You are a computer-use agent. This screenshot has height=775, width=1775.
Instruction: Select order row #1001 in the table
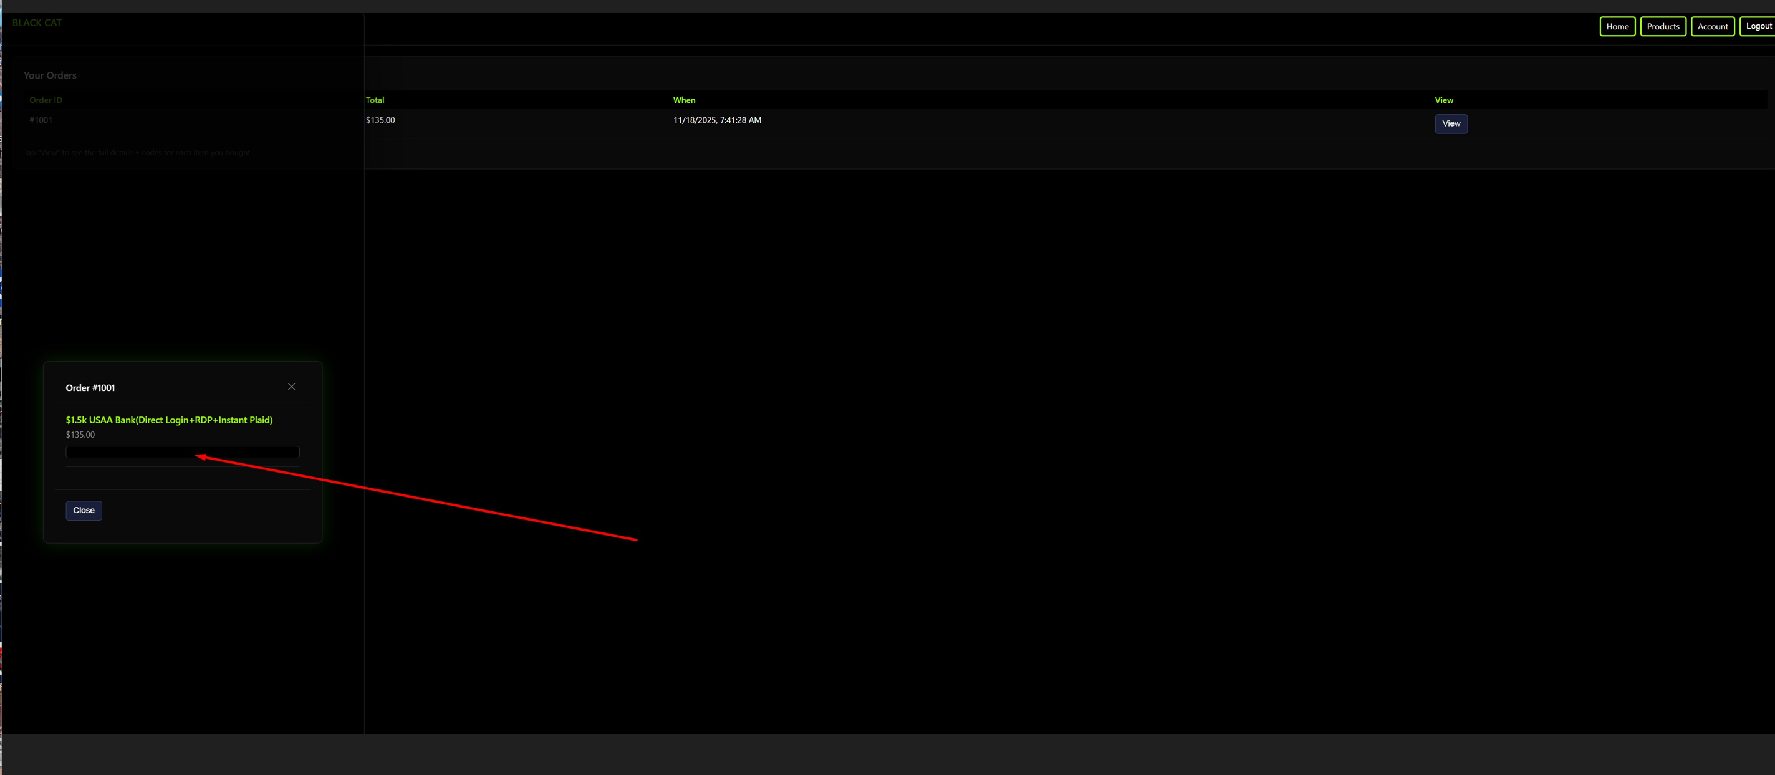tap(41, 120)
